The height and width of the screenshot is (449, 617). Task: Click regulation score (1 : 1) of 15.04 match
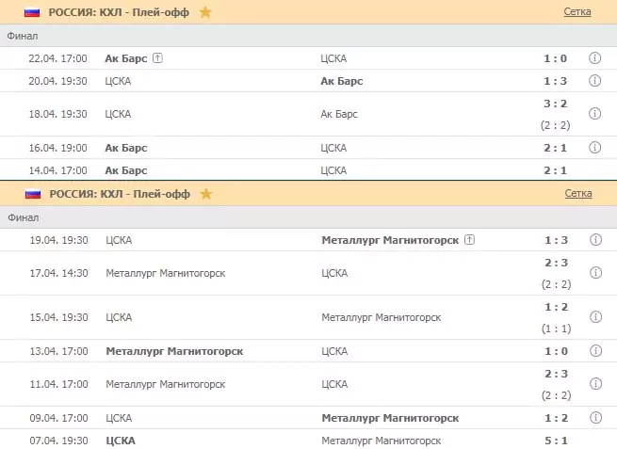click(557, 329)
